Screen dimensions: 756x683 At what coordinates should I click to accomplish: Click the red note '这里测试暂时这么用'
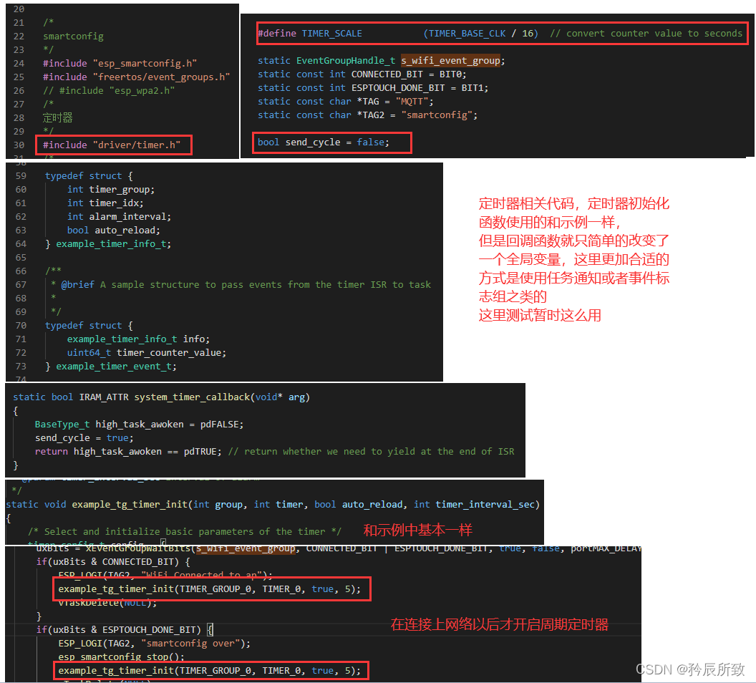(540, 315)
